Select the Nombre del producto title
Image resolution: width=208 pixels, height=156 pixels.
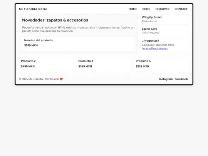[39, 40]
